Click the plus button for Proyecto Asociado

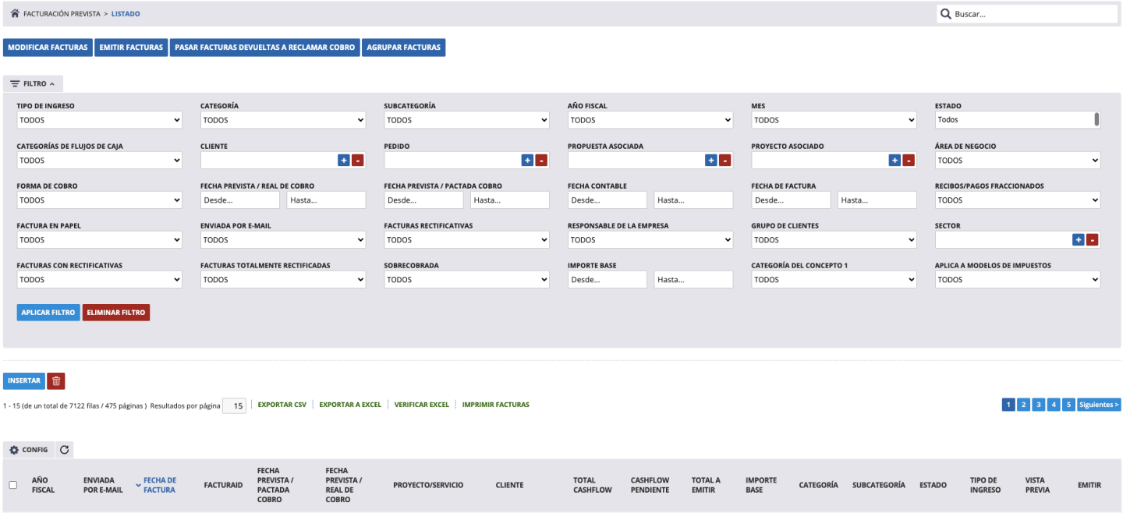(895, 160)
